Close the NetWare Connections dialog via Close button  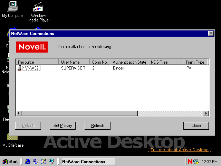pyautogui.click(x=196, y=126)
